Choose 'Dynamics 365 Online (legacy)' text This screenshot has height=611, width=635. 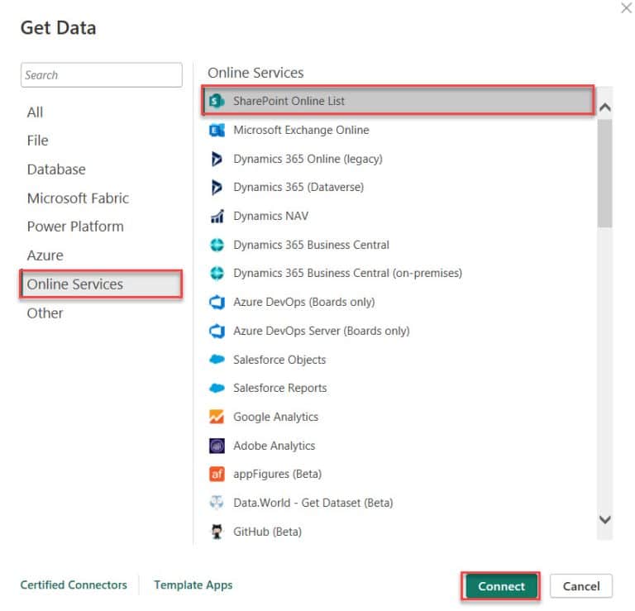tap(308, 159)
